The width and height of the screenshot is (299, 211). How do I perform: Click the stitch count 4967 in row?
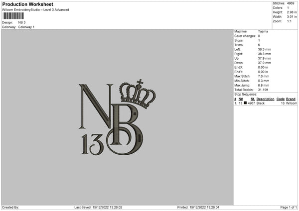click(x=251, y=103)
